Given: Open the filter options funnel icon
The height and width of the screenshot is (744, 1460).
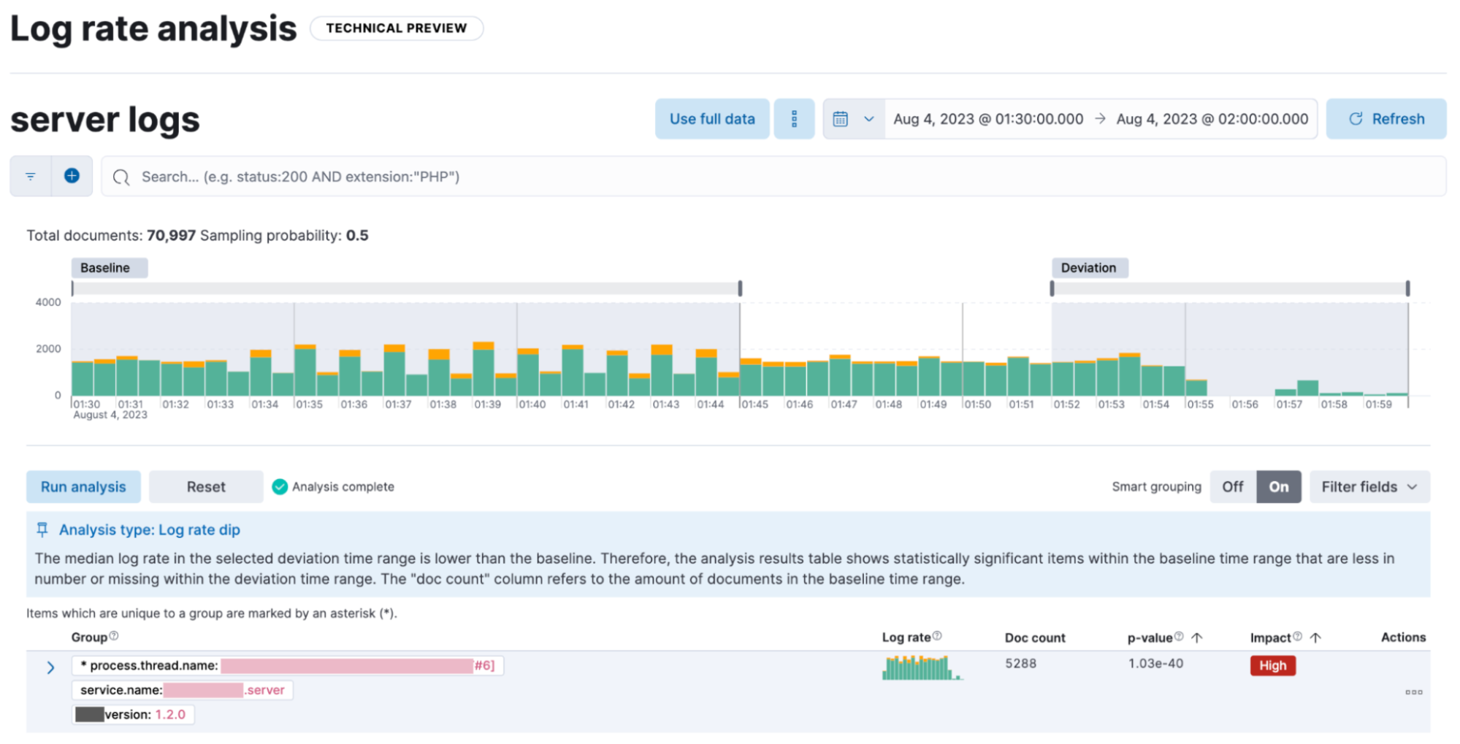Looking at the screenshot, I should [x=30, y=176].
